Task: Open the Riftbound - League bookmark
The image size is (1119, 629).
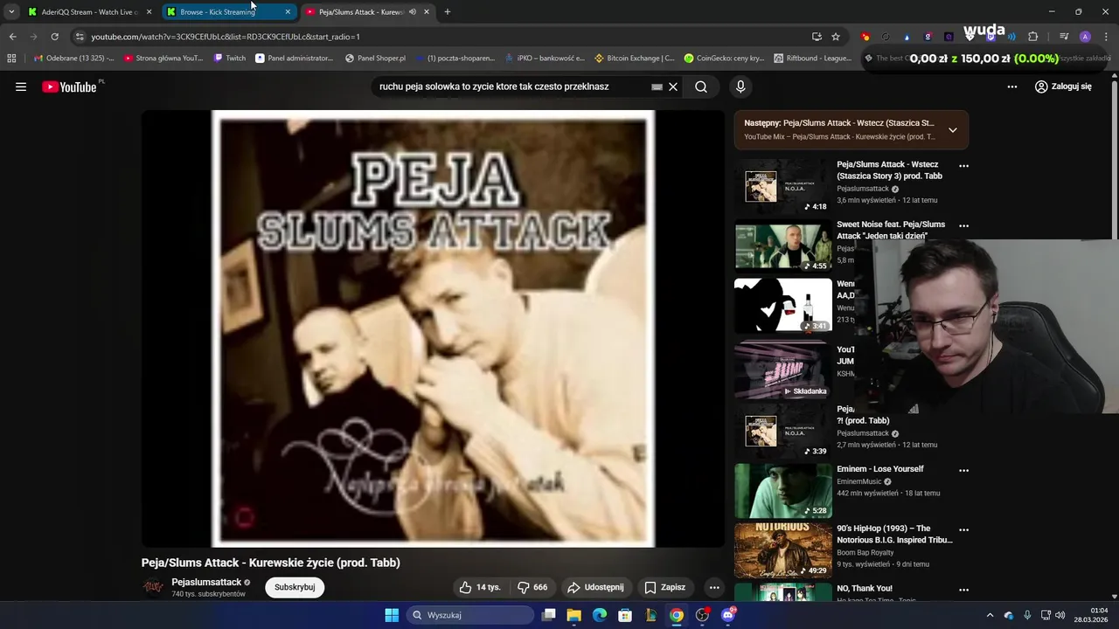Action: click(x=813, y=59)
